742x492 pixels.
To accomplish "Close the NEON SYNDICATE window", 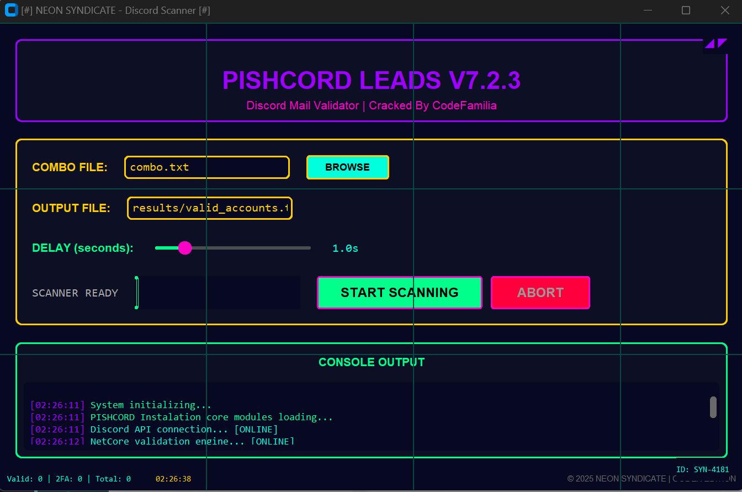I will (x=725, y=10).
